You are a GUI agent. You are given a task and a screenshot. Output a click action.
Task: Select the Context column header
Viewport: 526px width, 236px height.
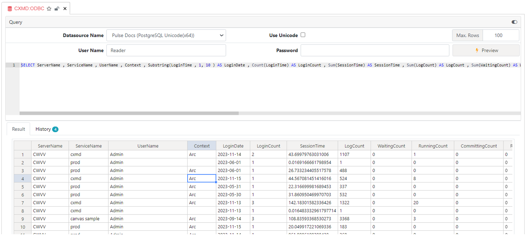pyautogui.click(x=201, y=145)
